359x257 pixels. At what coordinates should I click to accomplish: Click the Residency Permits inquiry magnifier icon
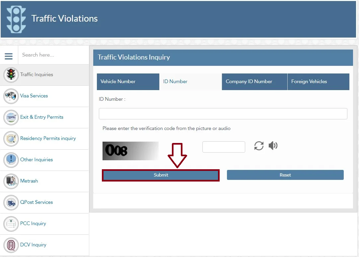click(x=11, y=139)
